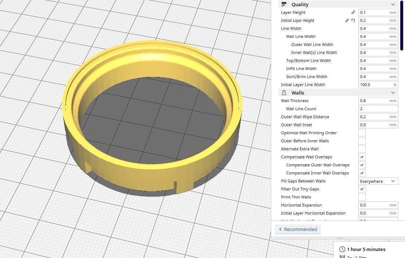Click the Initial Layer Line Width percentage field

pyautogui.click(x=378, y=85)
